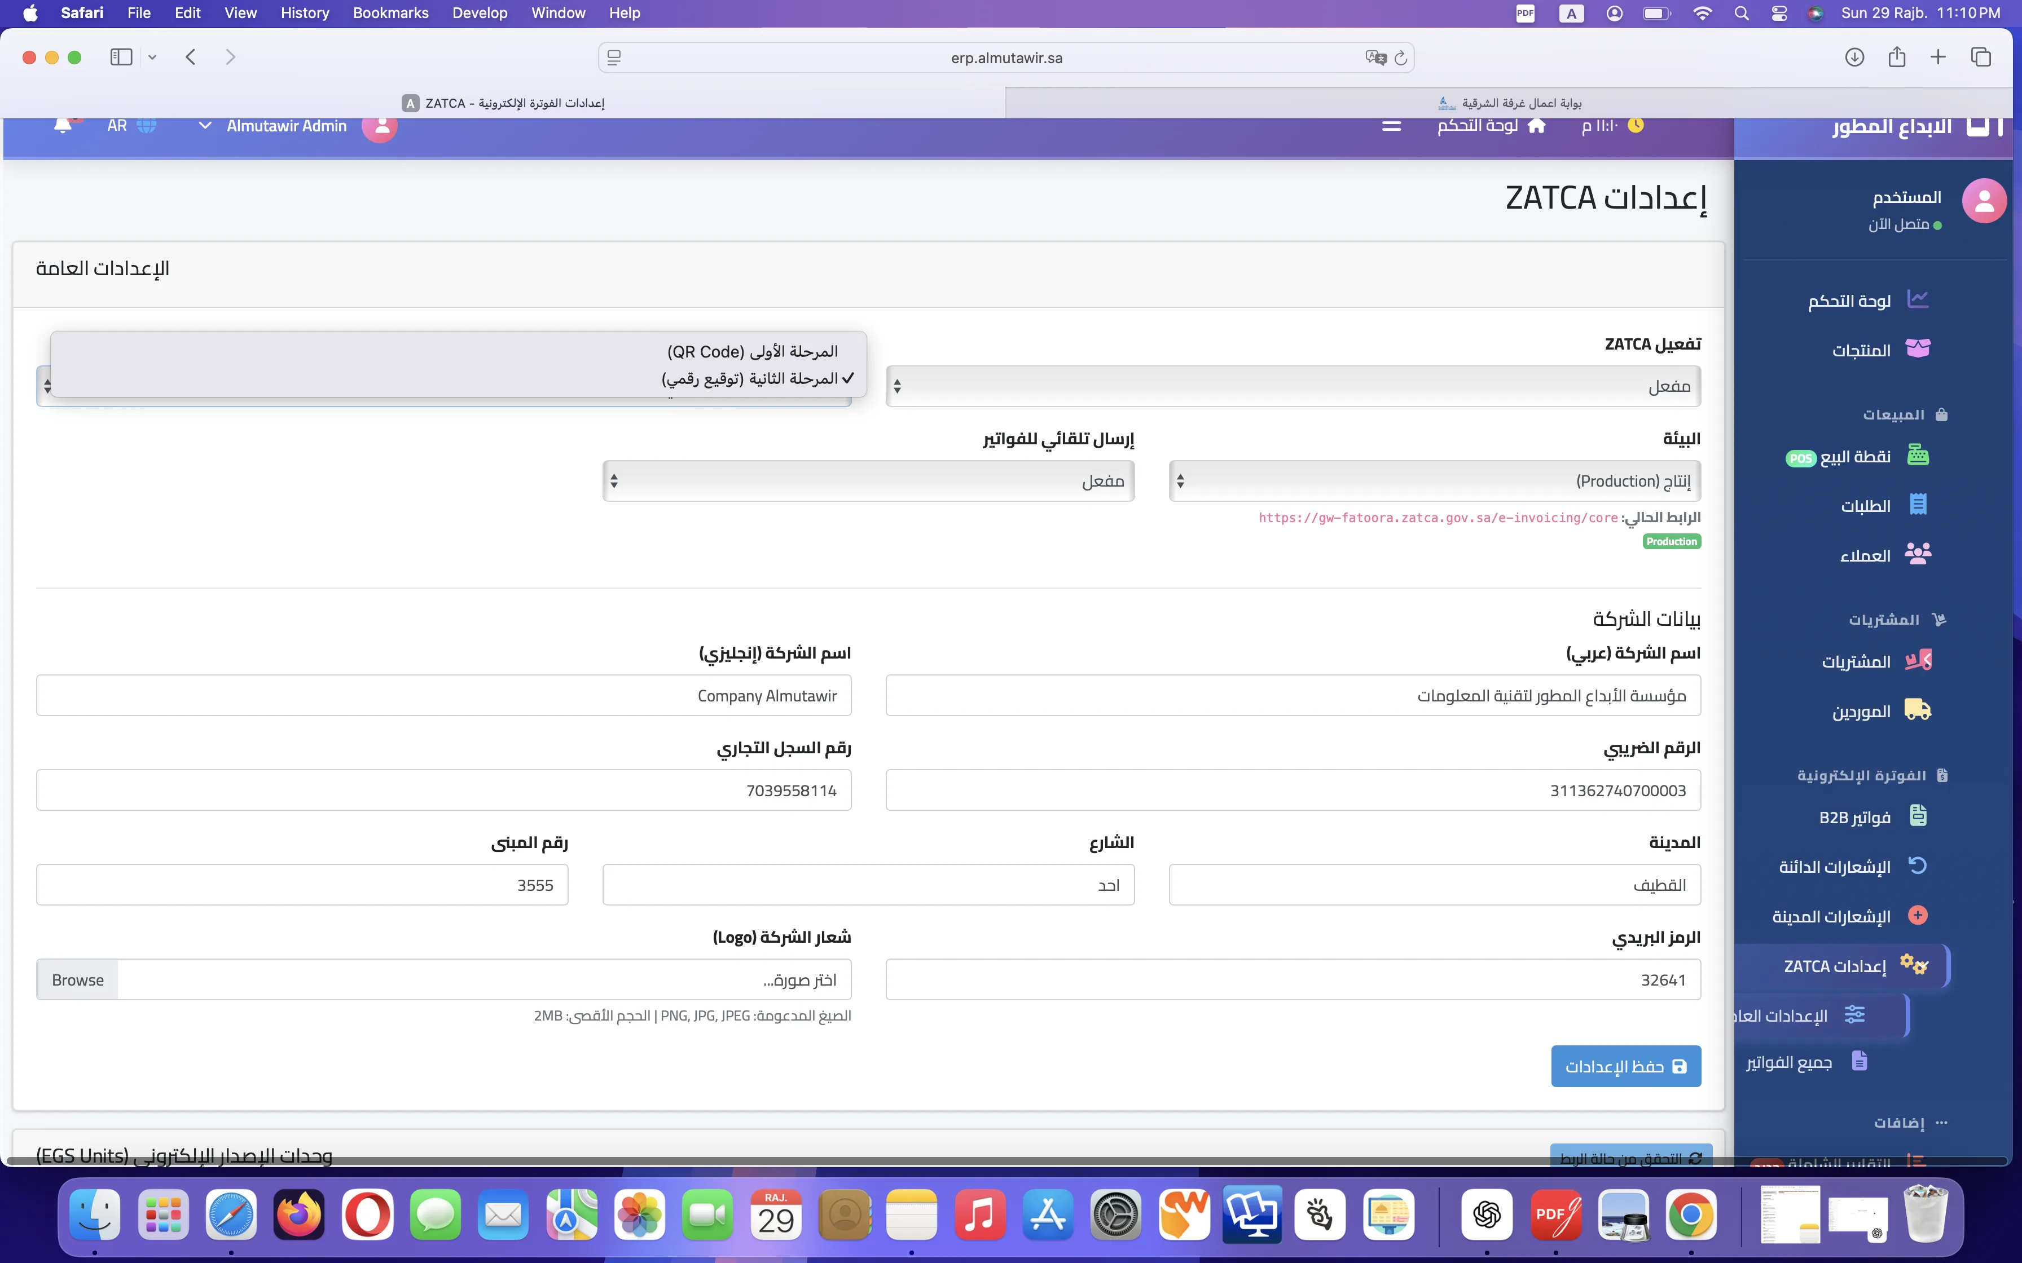The image size is (2022, 1263).
Task: Switch to ZATCA إعدادات الفوترة الإلكترونية tab
Action: click(x=503, y=103)
